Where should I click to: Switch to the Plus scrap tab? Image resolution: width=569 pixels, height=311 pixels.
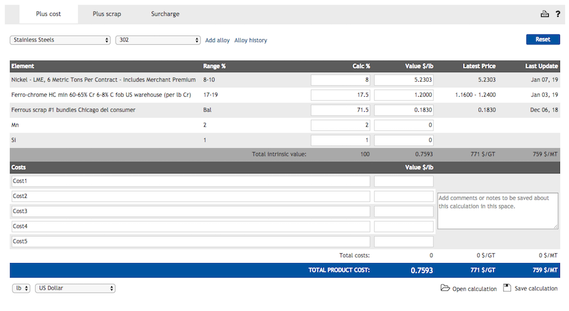[x=107, y=14]
